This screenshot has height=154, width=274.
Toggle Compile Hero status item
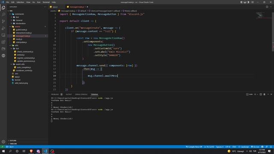tap(194, 147)
